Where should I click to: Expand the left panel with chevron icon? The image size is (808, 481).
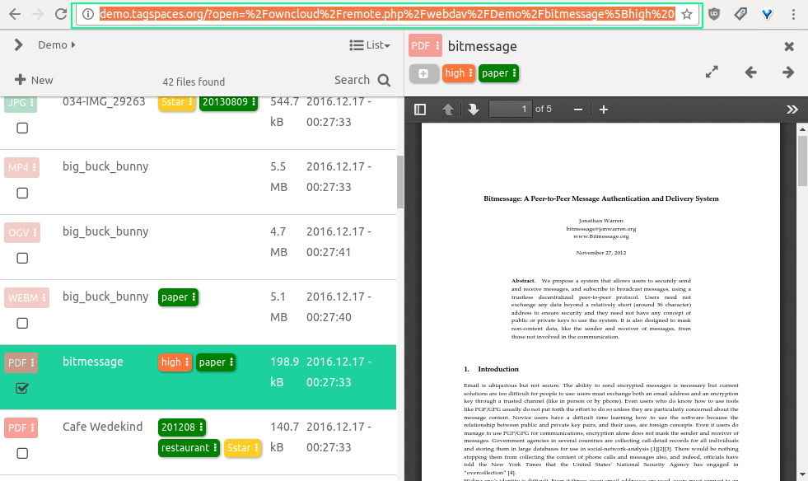coord(19,44)
